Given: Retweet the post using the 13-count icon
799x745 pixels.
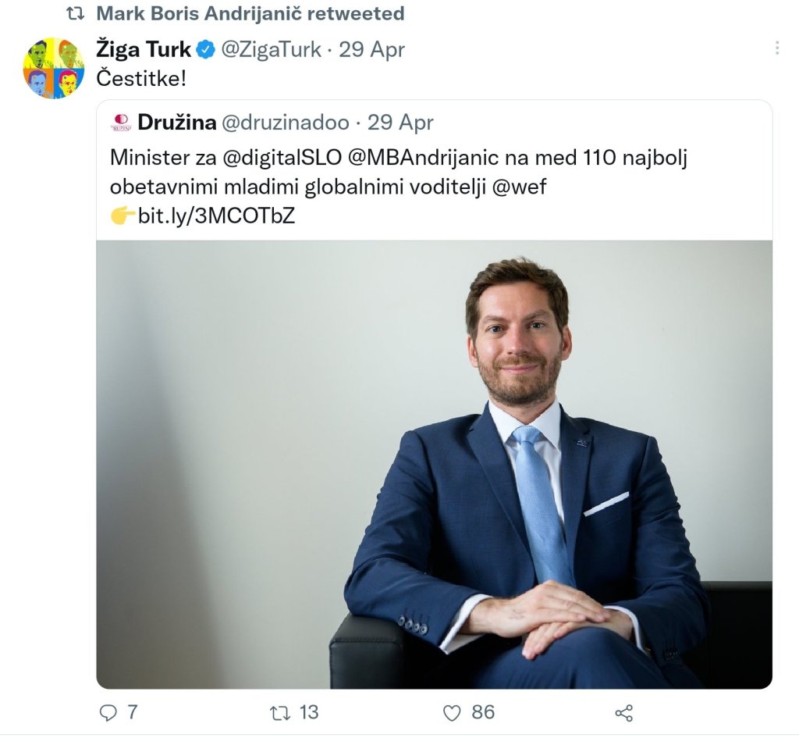Looking at the screenshot, I should (279, 712).
